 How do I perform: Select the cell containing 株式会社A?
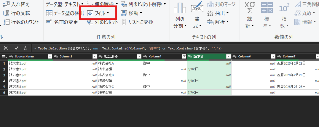109,63
